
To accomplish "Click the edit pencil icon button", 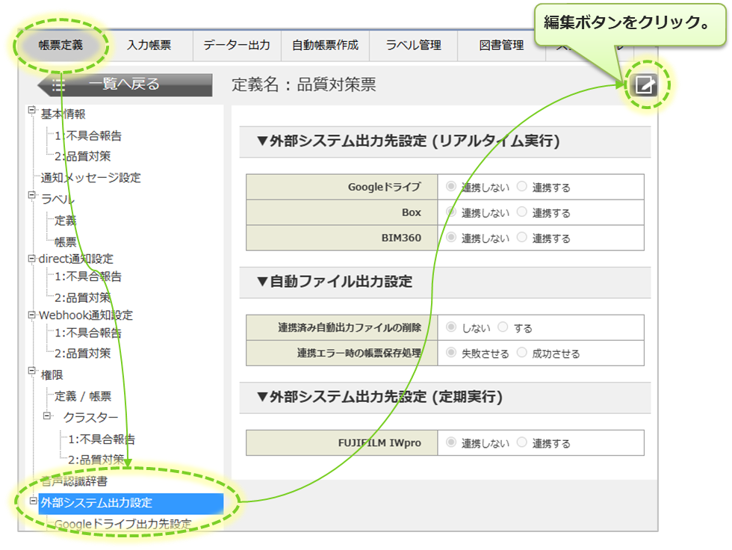I will click(643, 85).
